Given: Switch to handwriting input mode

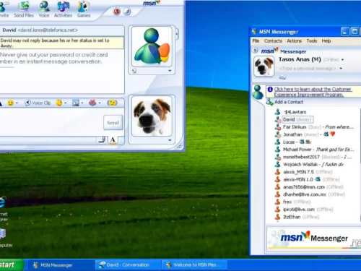Looking at the screenshot, I should pyautogui.click(x=103, y=139).
